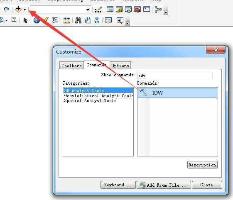This screenshot has height=200, width=233.
Task: Open the map scale combo box dropdown
Action: pyautogui.click(x=88, y=10)
